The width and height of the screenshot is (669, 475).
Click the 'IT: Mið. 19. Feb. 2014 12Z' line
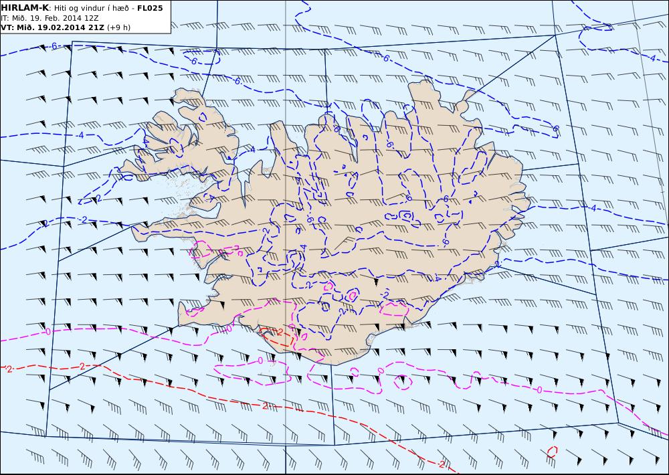click(x=50, y=18)
